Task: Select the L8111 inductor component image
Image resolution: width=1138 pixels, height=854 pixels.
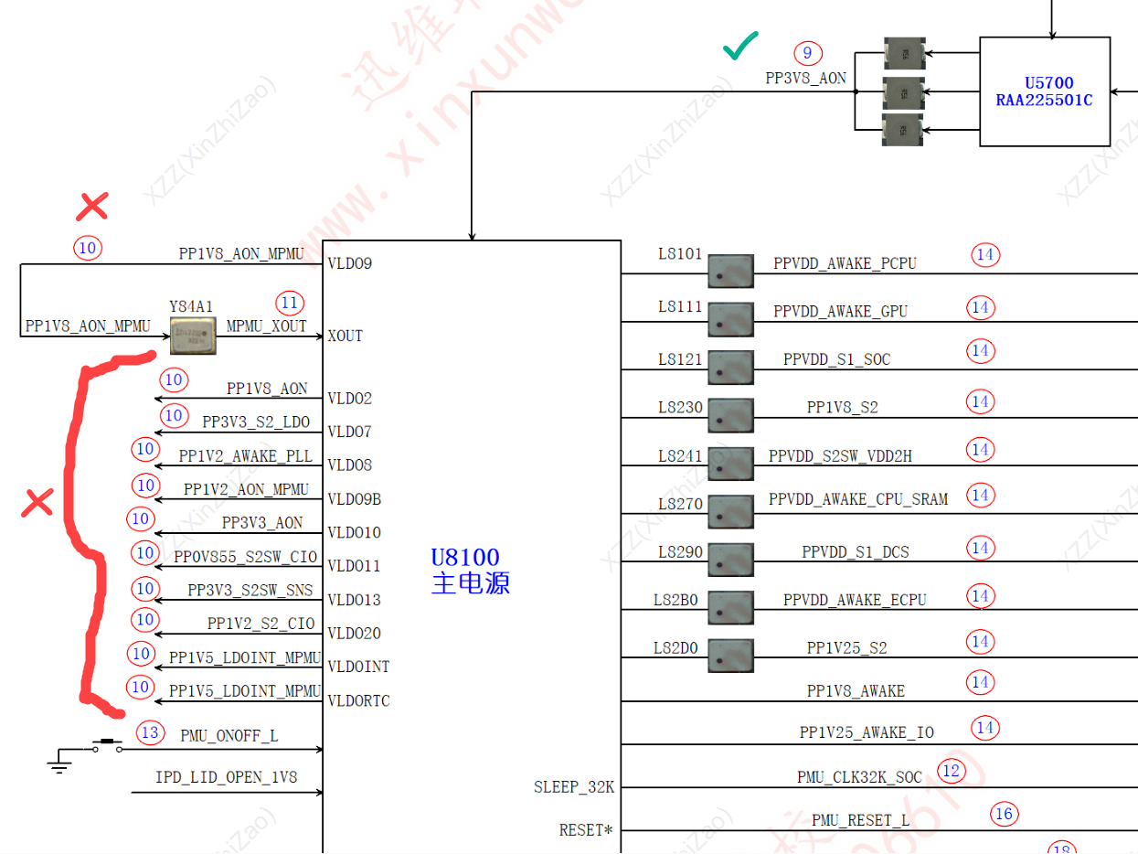Action: coord(730,319)
